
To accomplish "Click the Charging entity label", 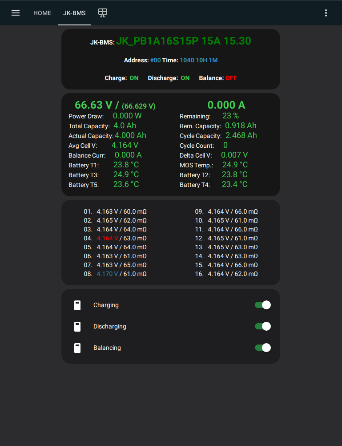I will click(x=106, y=305).
